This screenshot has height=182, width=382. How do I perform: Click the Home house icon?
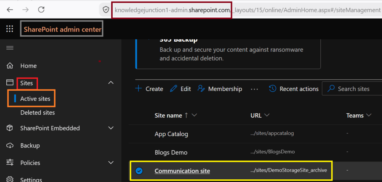(10, 66)
